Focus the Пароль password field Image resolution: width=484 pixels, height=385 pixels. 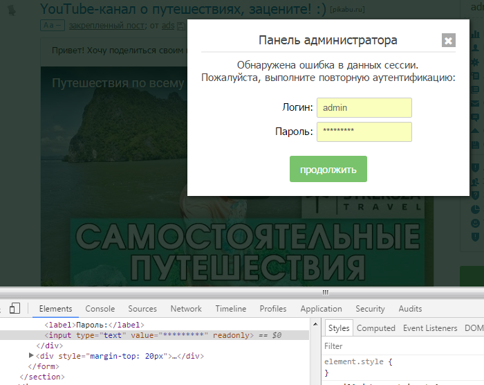(364, 132)
